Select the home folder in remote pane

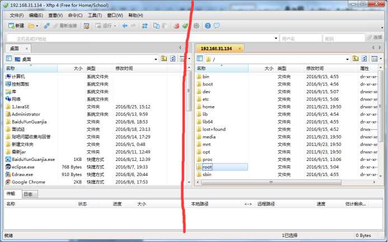[208, 107]
